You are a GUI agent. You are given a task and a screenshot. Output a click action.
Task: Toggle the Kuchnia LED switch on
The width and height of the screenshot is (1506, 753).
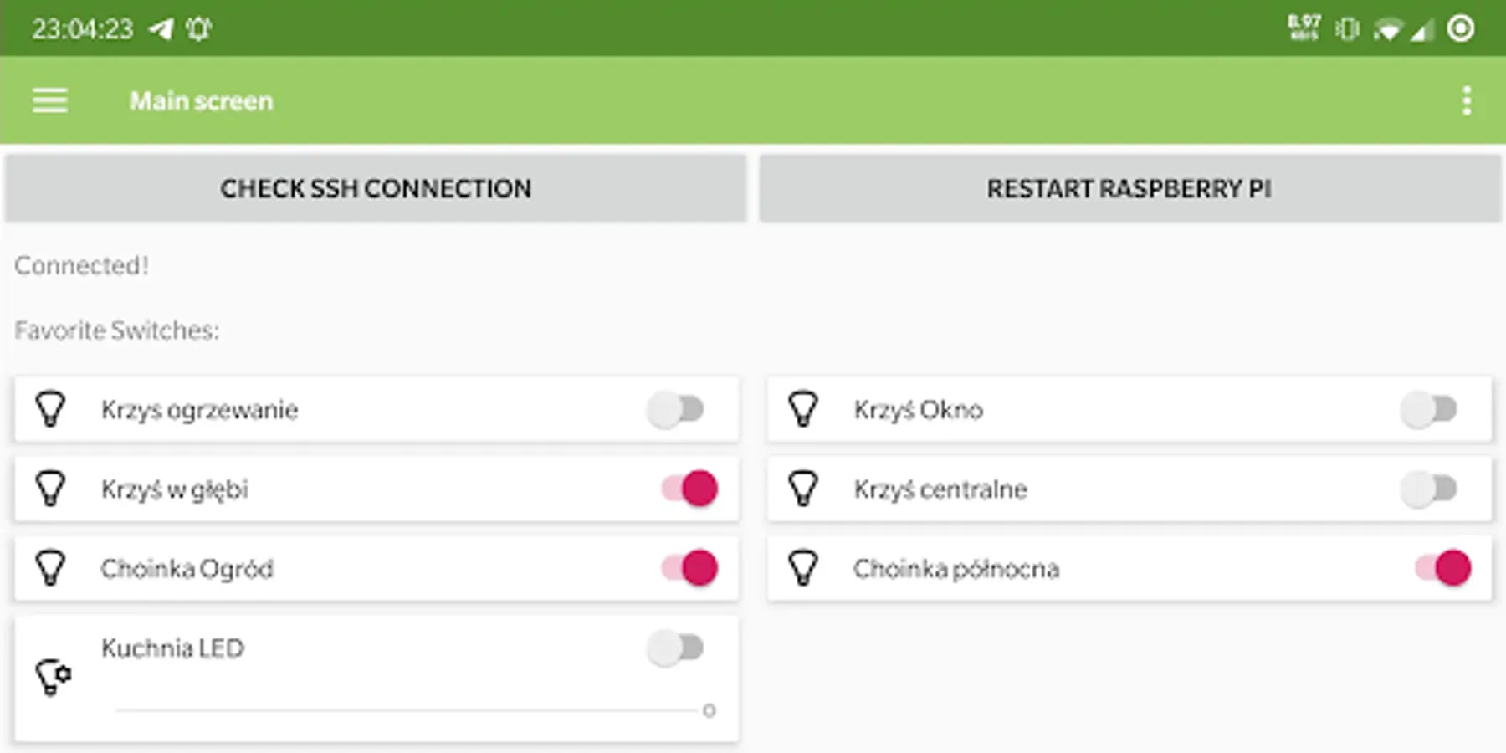(676, 648)
